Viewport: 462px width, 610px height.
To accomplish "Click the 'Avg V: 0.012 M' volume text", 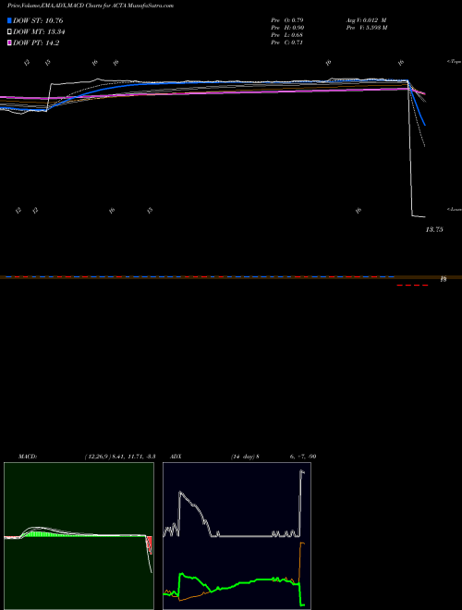I will [366, 20].
